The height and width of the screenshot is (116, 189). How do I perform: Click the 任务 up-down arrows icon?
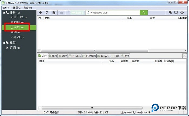point(7,12)
